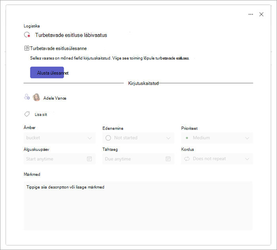This screenshot has width=277, height=250.
Task: Click the Adele Vance assignee name
Action: coord(55,98)
